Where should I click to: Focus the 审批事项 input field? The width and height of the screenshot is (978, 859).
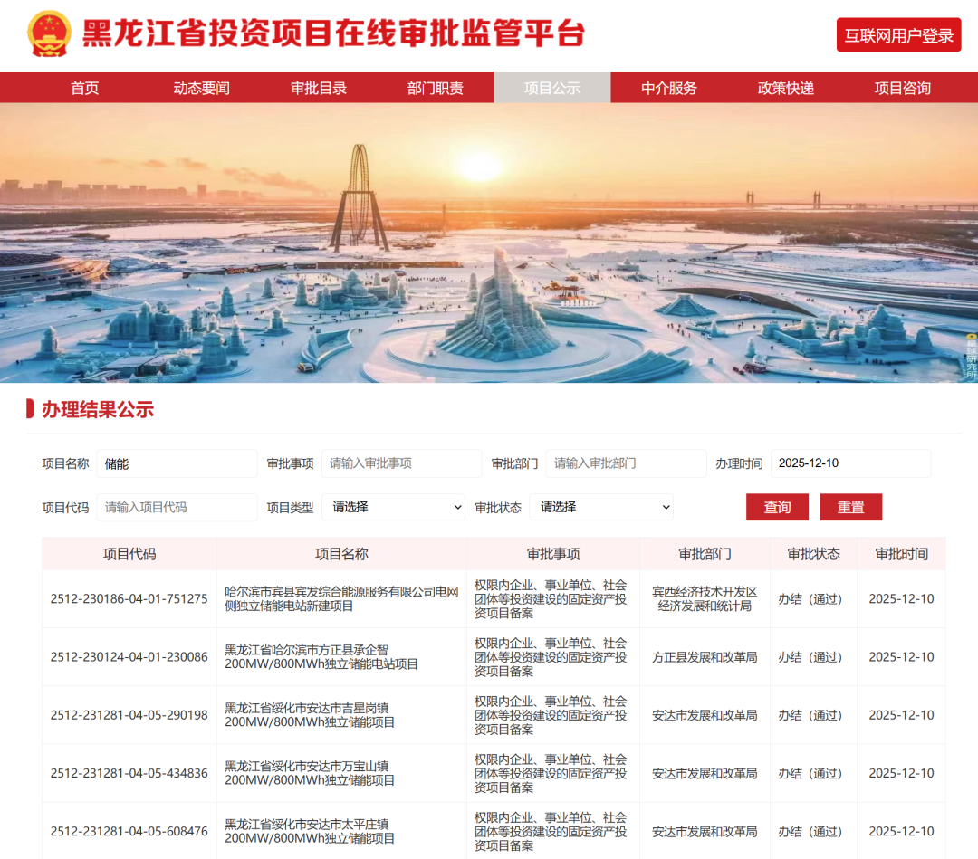pyautogui.click(x=401, y=463)
